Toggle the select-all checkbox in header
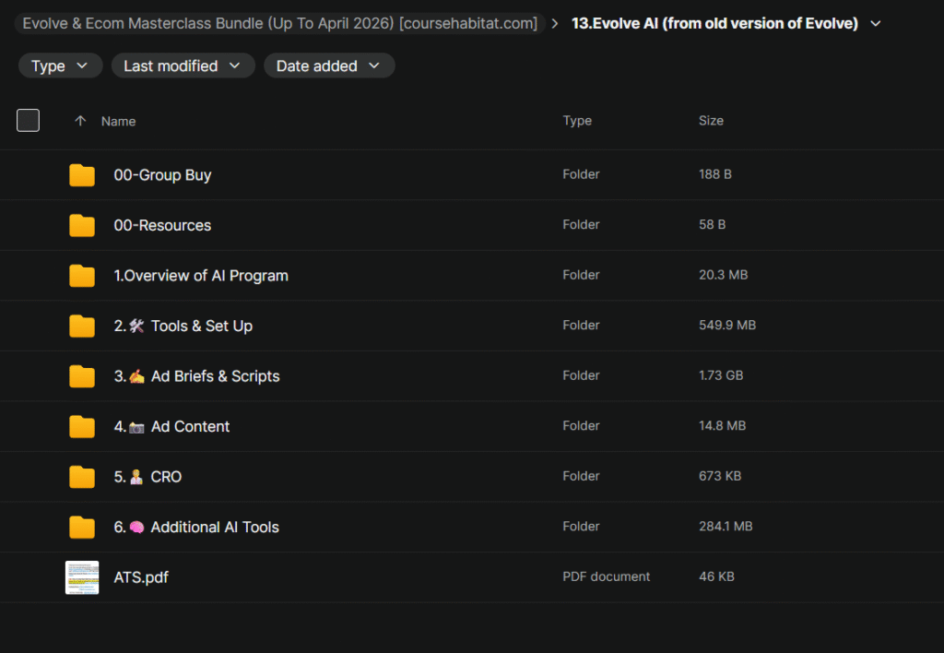This screenshot has height=653, width=944. [x=29, y=121]
